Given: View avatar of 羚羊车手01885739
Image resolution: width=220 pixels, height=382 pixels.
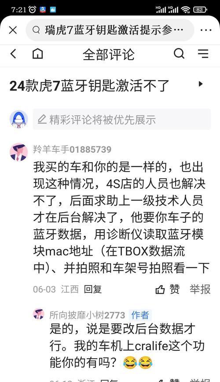Looking at the screenshot, I should 19,152.
